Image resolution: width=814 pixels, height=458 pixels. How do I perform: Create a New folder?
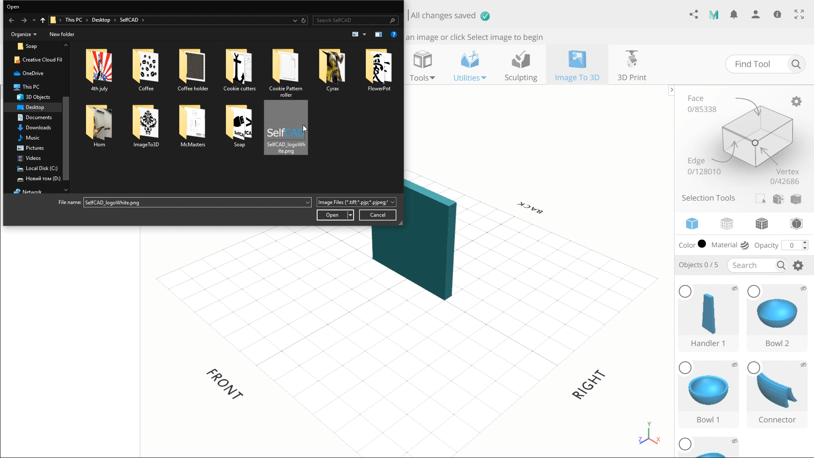(62, 34)
